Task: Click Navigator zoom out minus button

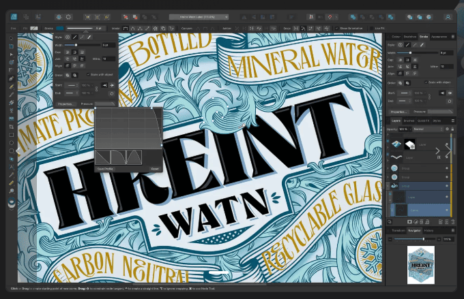Action: coord(390,239)
